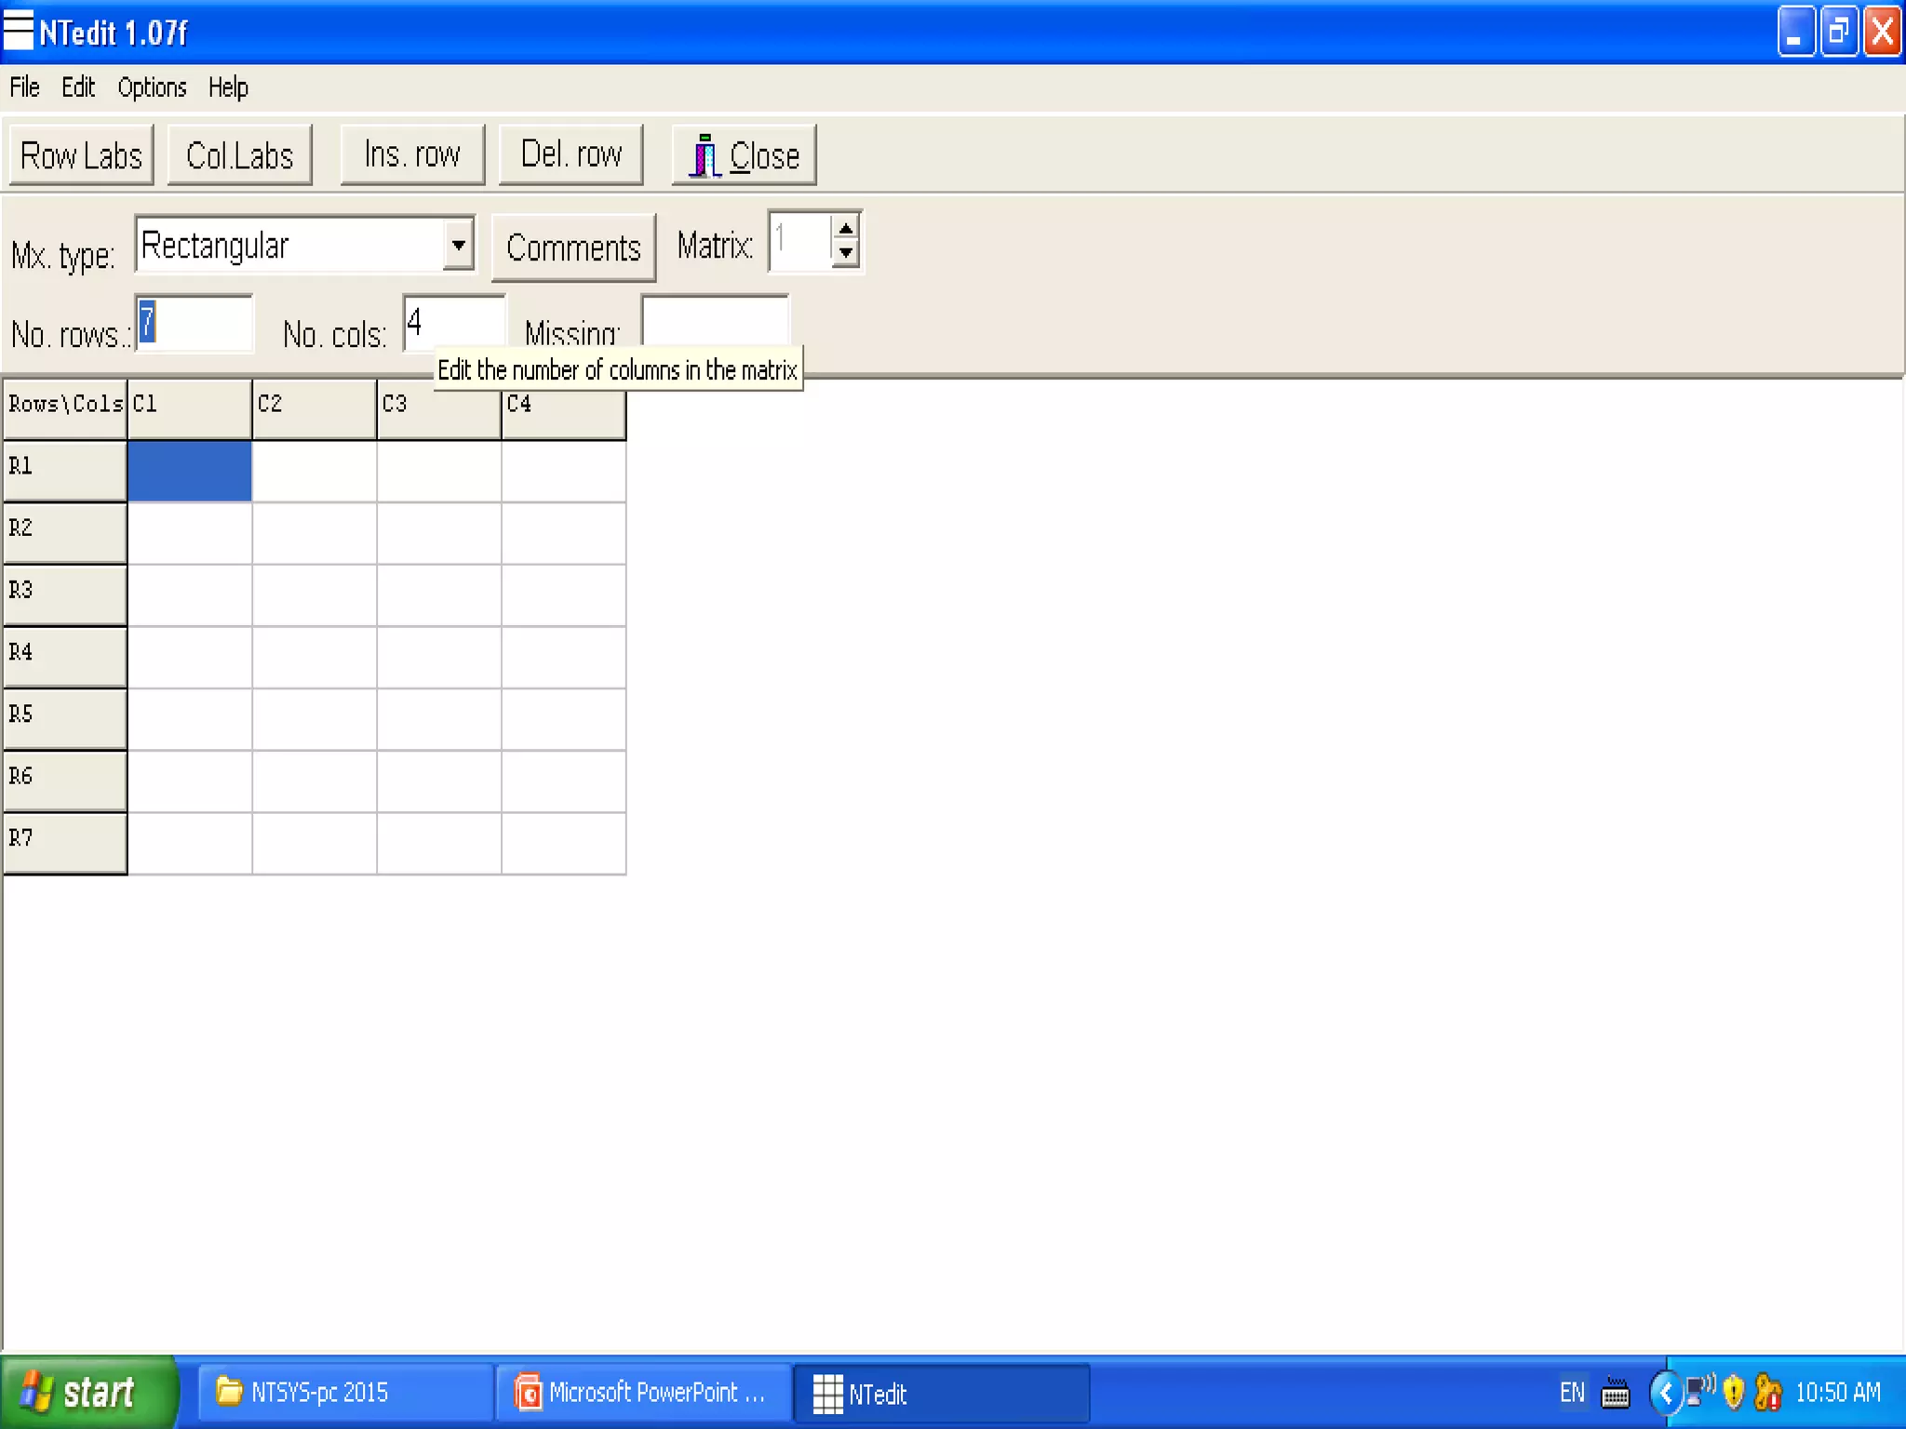Click the Missing value input field
Viewport: 1906px width, 1429px height.
click(714, 319)
